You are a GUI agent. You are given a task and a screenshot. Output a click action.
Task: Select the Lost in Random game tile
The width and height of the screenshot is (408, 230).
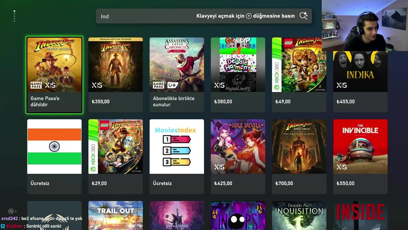[177, 216]
